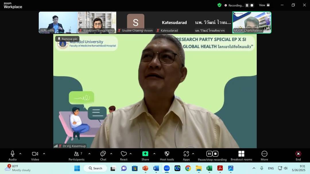Open the Chat panel
Screen dimensions: 310x174
pyautogui.click(x=103, y=154)
